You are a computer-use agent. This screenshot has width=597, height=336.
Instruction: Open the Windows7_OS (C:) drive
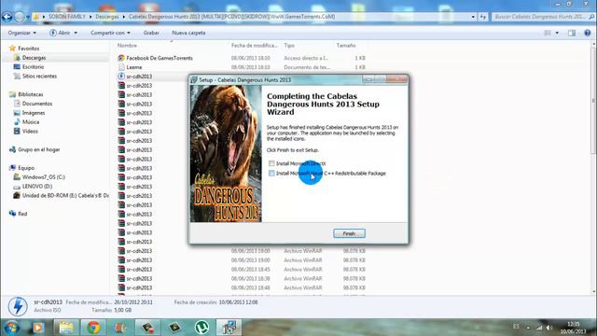point(44,177)
